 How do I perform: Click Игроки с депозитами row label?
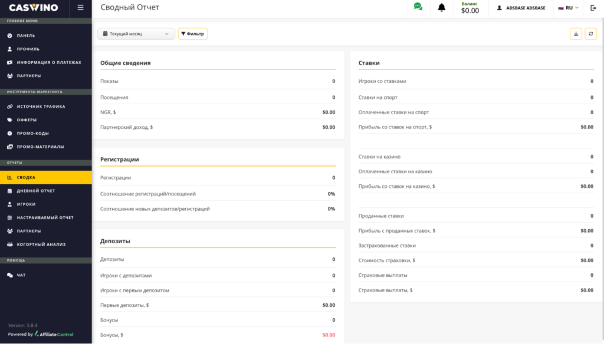pyautogui.click(x=126, y=276)
